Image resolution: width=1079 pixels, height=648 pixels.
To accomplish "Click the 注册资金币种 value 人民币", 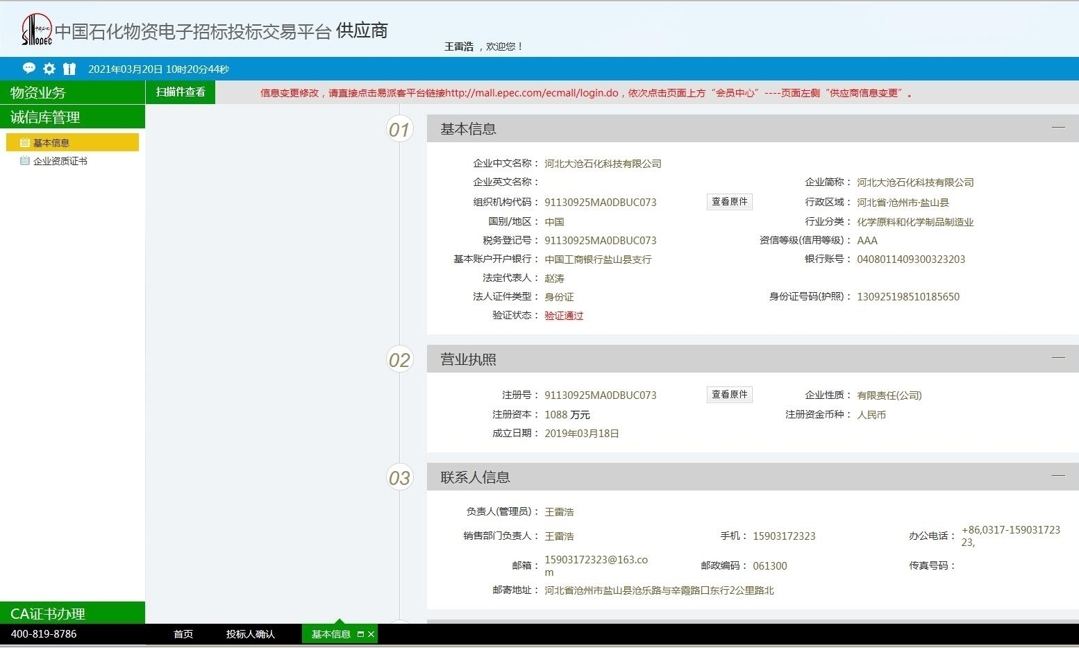I will [871, 415].
